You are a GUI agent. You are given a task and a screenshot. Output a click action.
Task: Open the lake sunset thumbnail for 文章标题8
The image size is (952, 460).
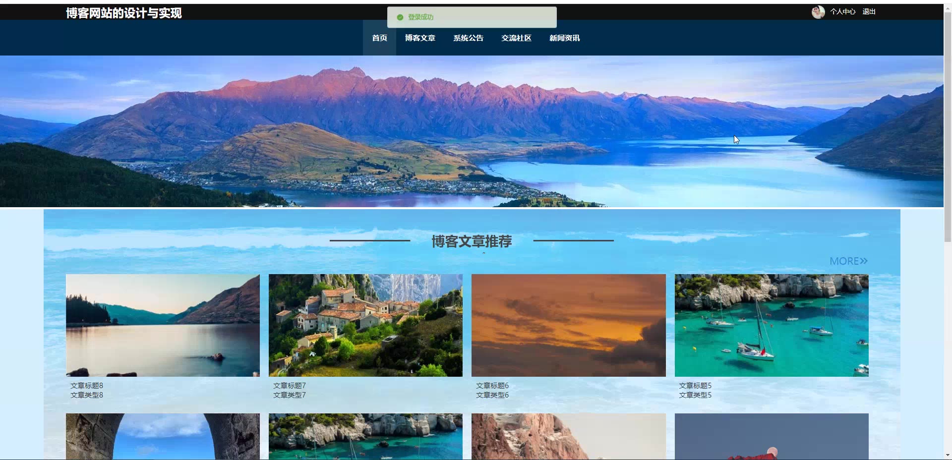coord(163,325)
